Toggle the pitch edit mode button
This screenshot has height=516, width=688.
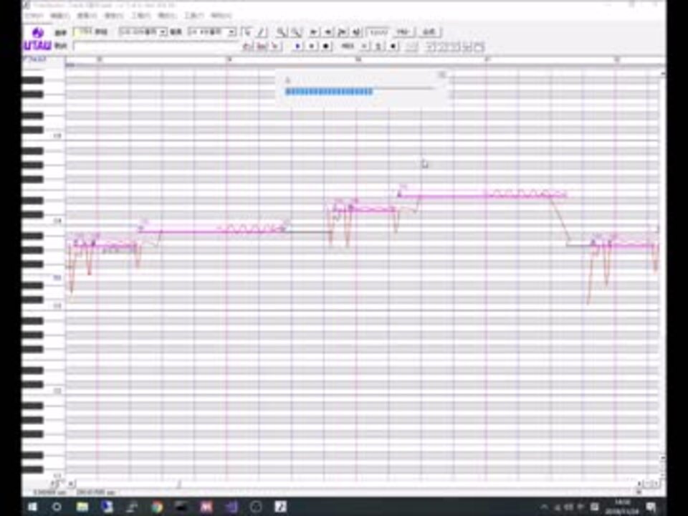tap(248, 46)
